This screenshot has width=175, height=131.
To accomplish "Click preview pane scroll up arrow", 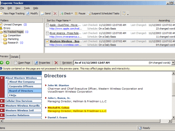I will pos(173,73).
